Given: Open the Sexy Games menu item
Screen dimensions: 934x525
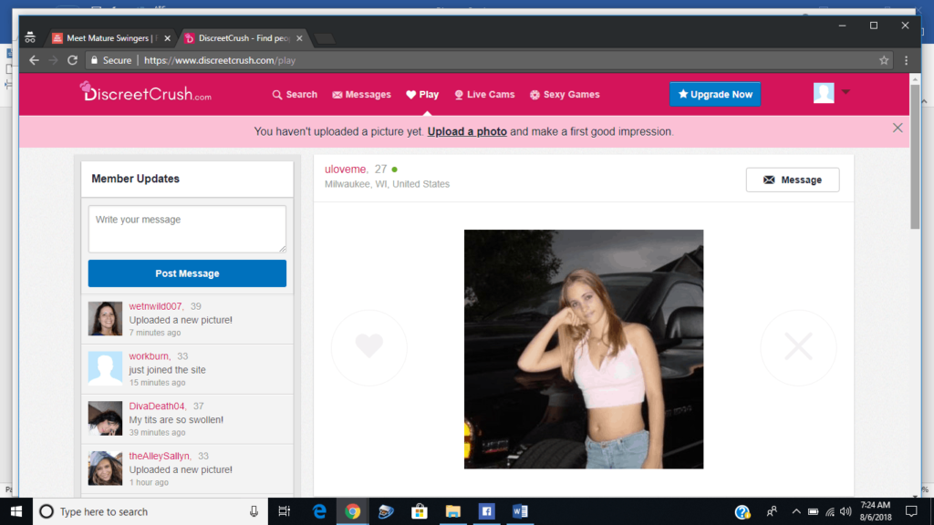Looking at the screenshot, I should coord(565,95).
